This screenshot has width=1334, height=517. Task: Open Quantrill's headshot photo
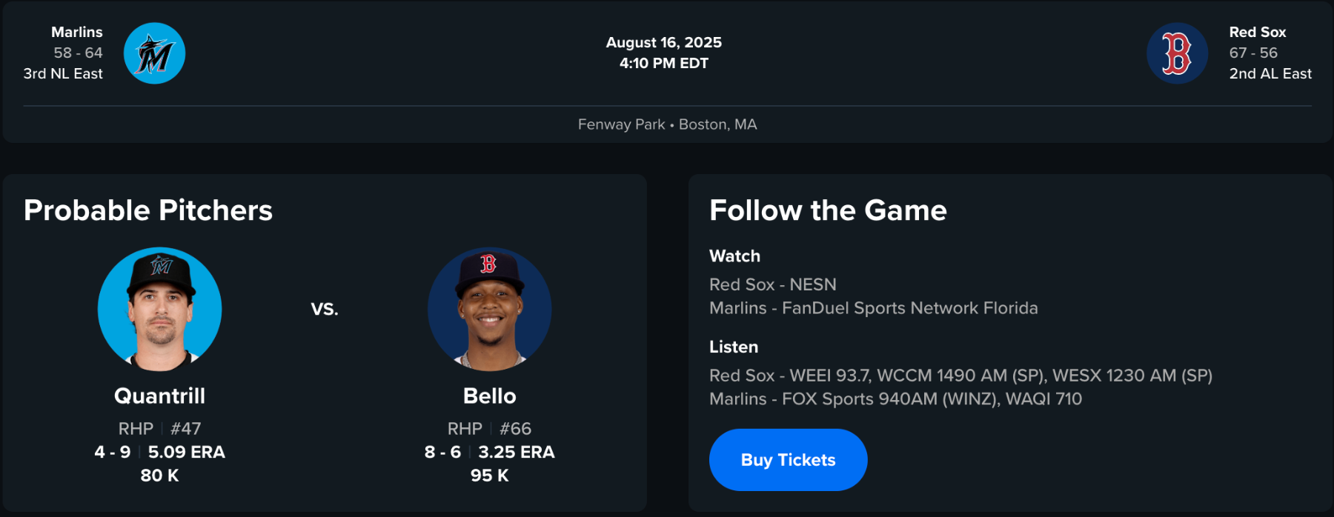click(x=159, y=309)
